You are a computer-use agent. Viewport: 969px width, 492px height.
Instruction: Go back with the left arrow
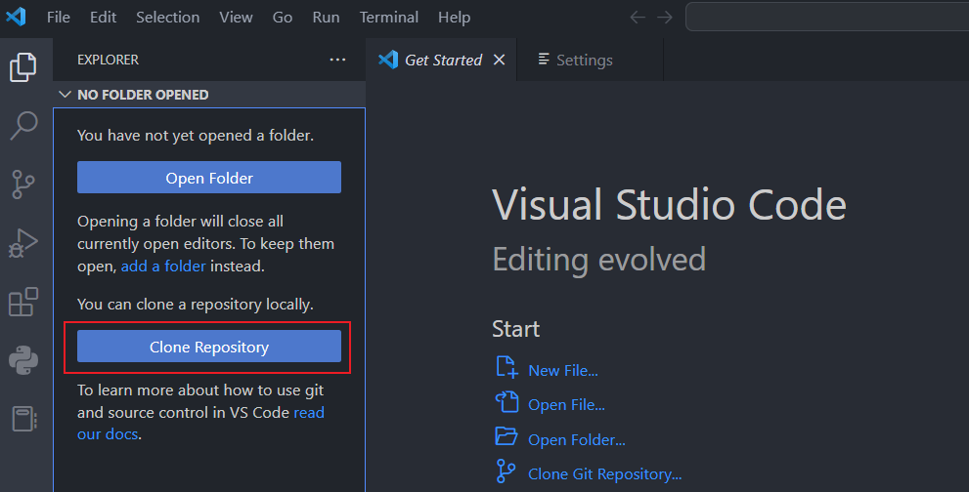coord(638,18)
